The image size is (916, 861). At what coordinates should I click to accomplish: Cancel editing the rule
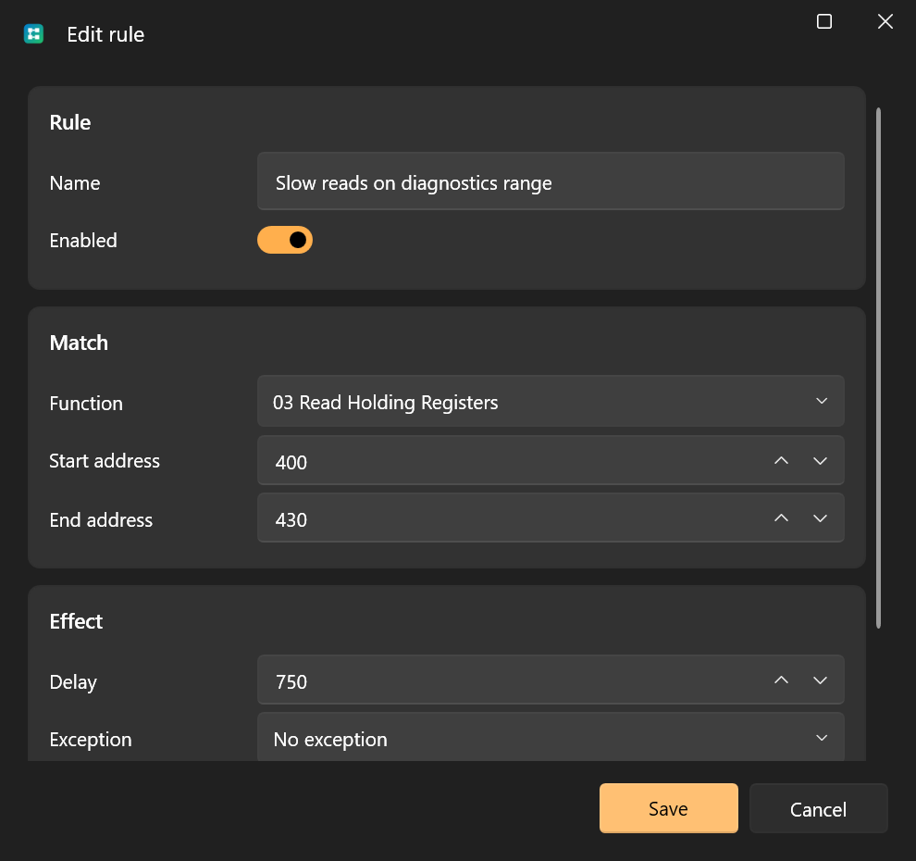pos(818,808)
